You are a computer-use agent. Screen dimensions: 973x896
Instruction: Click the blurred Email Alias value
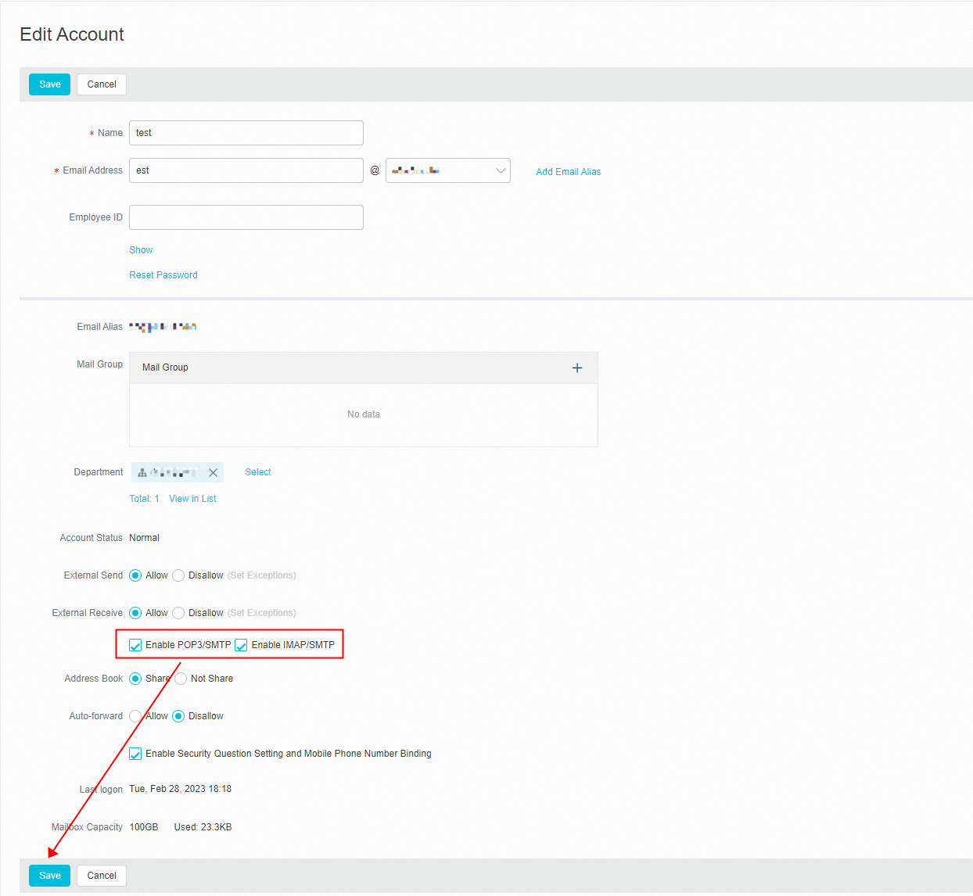163,327
